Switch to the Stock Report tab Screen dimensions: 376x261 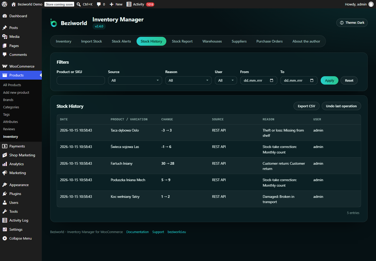[x=182, y=41]
